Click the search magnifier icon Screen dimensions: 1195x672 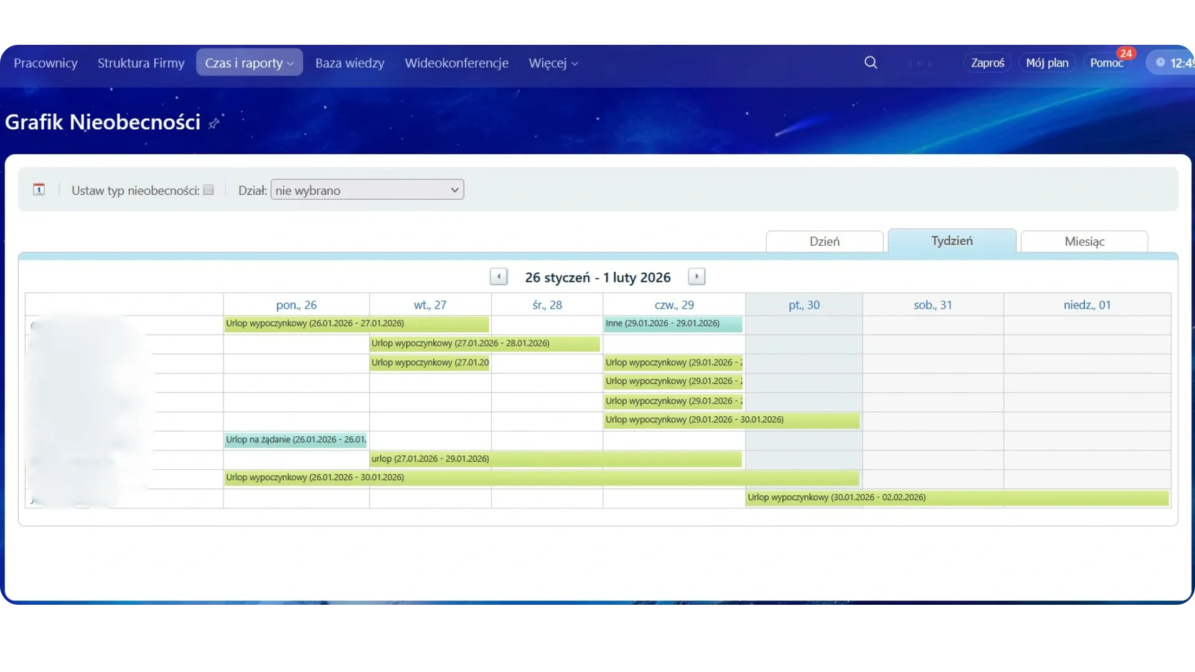click(x=871, y=63)
